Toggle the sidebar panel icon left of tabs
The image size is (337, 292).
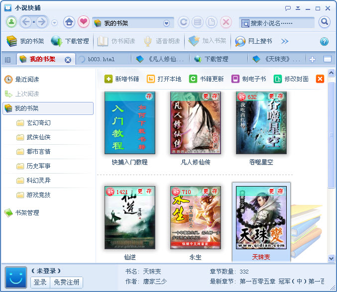coord(8,60)
